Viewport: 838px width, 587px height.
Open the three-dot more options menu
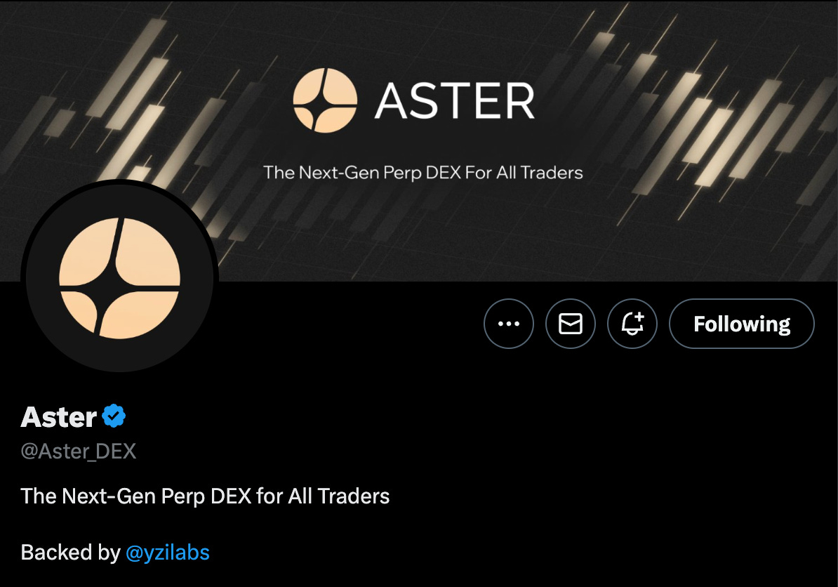(508, 324)
